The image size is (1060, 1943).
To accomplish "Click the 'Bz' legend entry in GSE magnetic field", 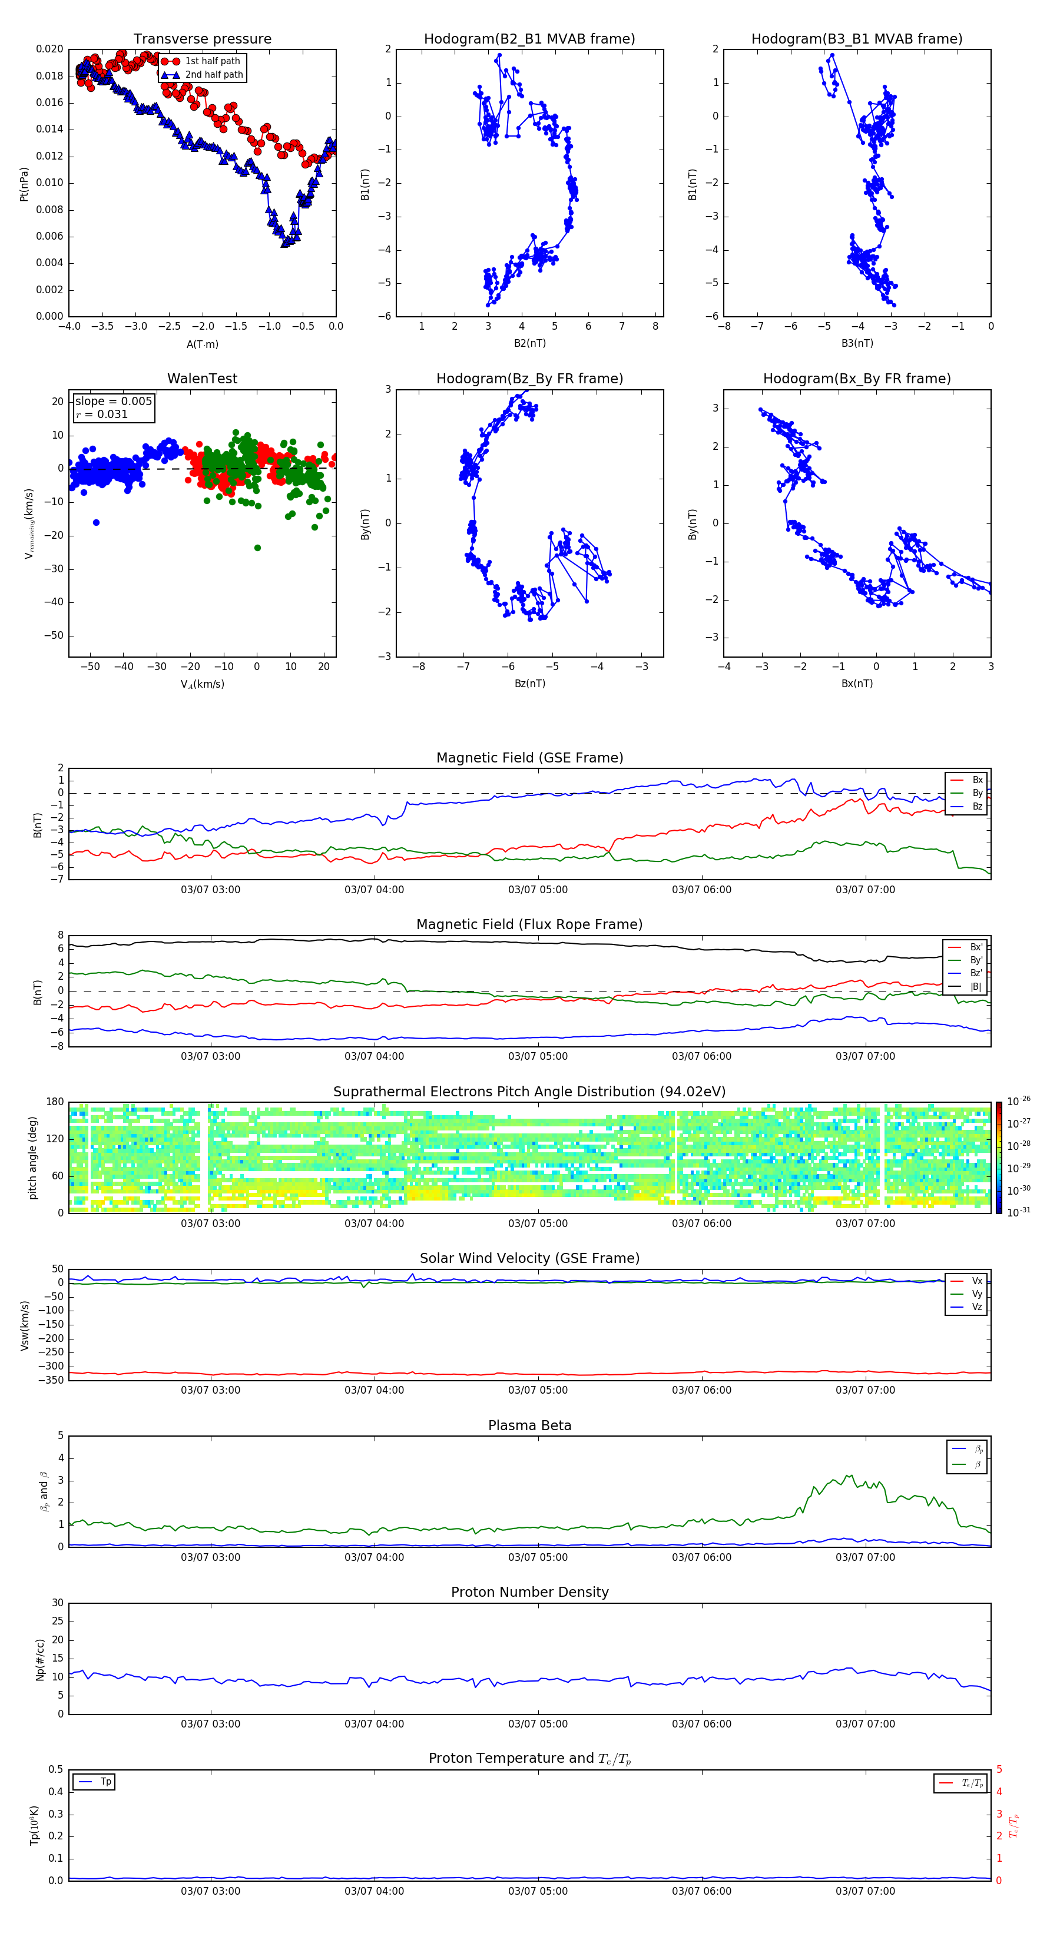I will coord(966,807).
